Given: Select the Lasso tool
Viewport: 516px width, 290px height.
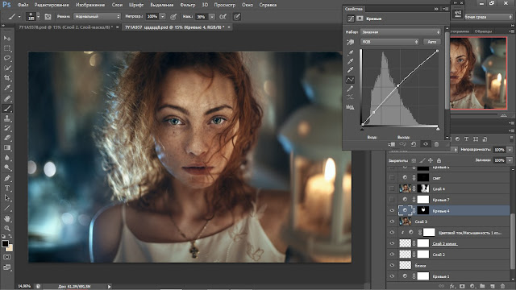Looking at the screenshot, I should coord(7,58).
